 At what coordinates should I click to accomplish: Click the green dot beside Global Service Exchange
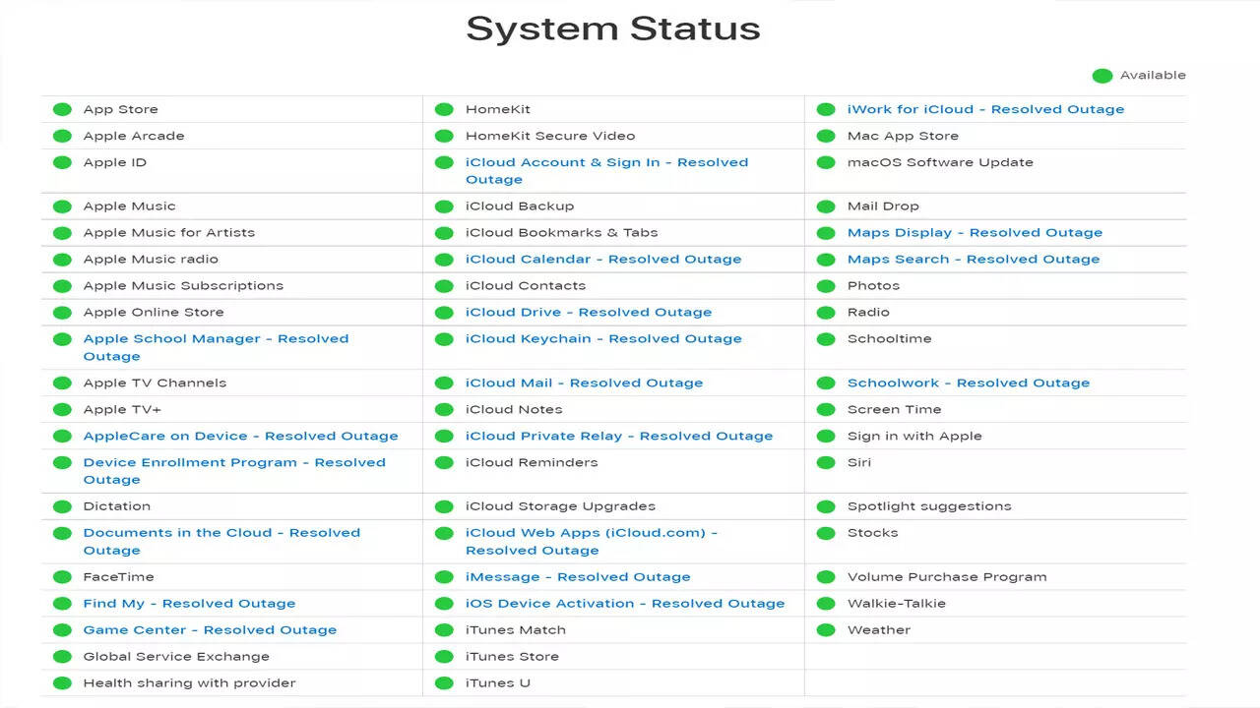point(62,657)
